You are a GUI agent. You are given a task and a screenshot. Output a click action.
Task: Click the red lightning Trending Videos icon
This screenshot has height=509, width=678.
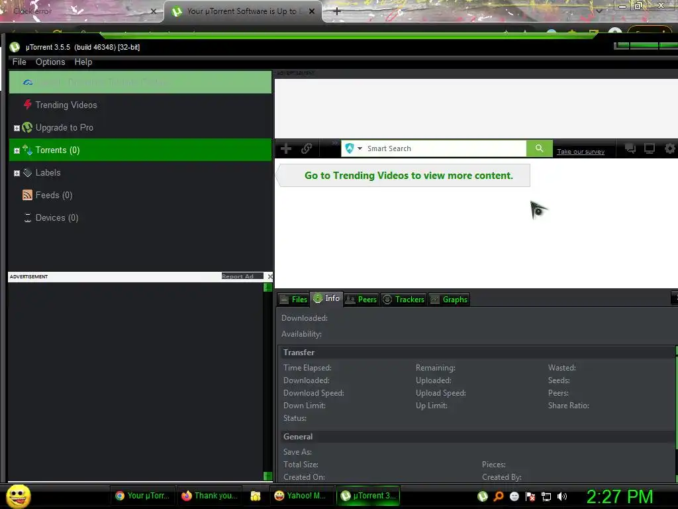pos(28,104)
